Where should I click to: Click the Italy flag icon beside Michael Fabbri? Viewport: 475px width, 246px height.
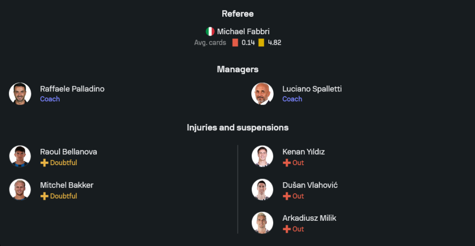pyautogui.click(x=210, y=31)
